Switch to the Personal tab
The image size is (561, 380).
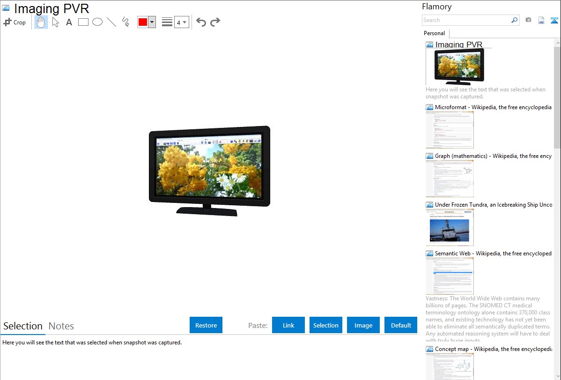click(x=435, y=33)
